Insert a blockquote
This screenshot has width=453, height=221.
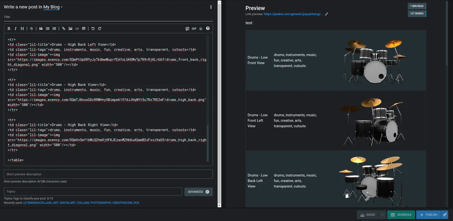coord(41,29)
